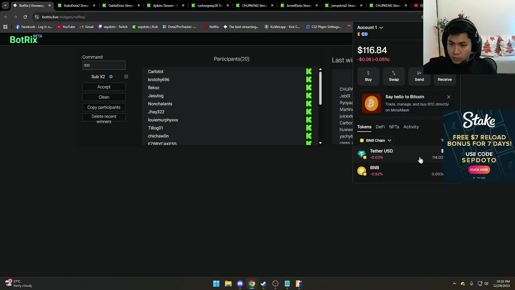Click the weather widget in taskbar
Screen dimensions: 515x290
18,284
